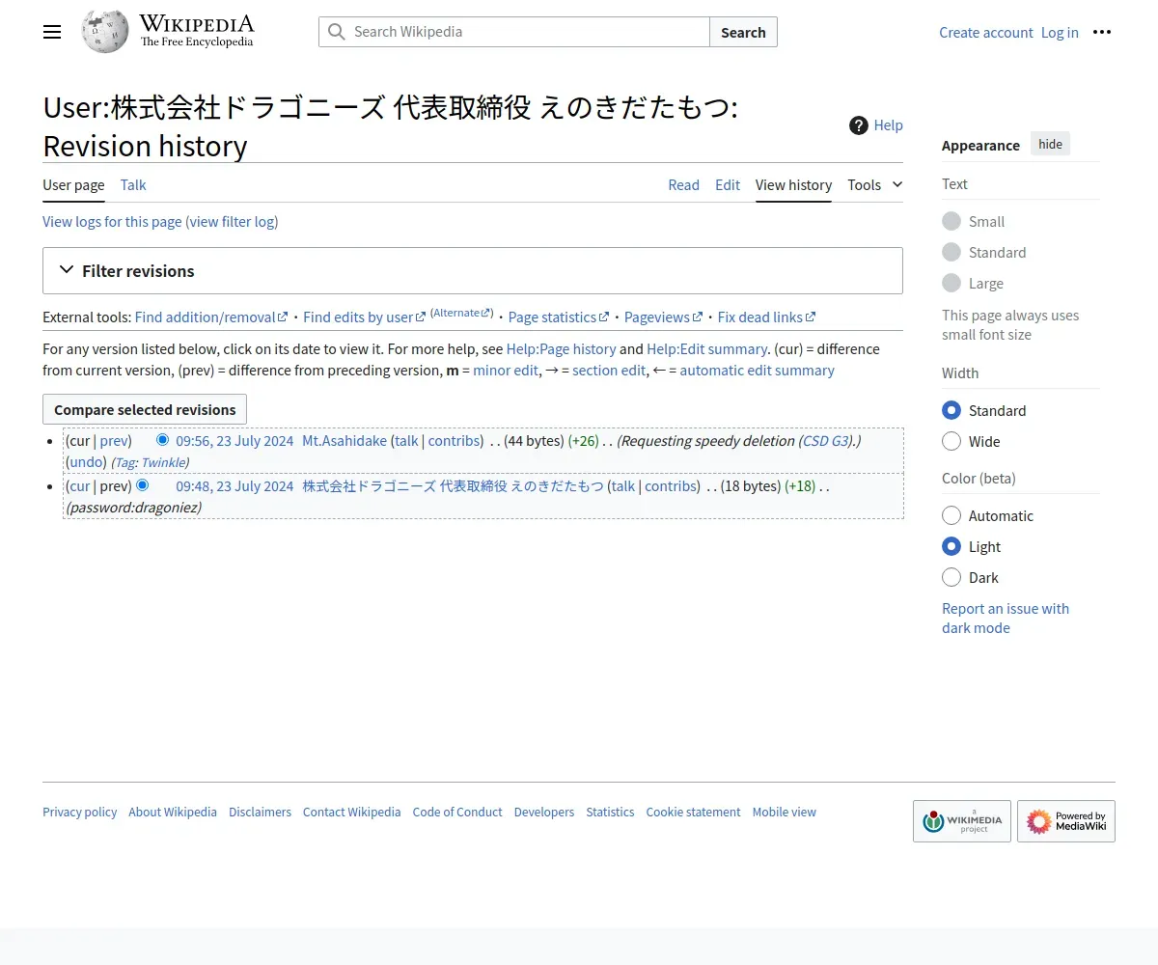Open the Edit tab
Viewport: 1158px width, 965px height.
[728, 184]
